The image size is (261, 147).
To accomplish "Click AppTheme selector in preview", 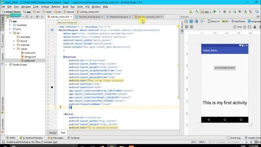I will pos(238,21).
